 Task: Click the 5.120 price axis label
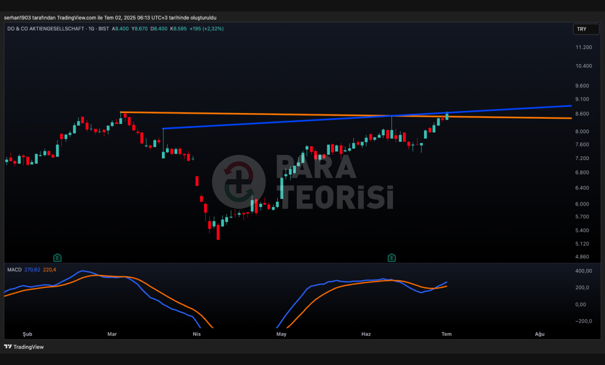coord(582,244)
